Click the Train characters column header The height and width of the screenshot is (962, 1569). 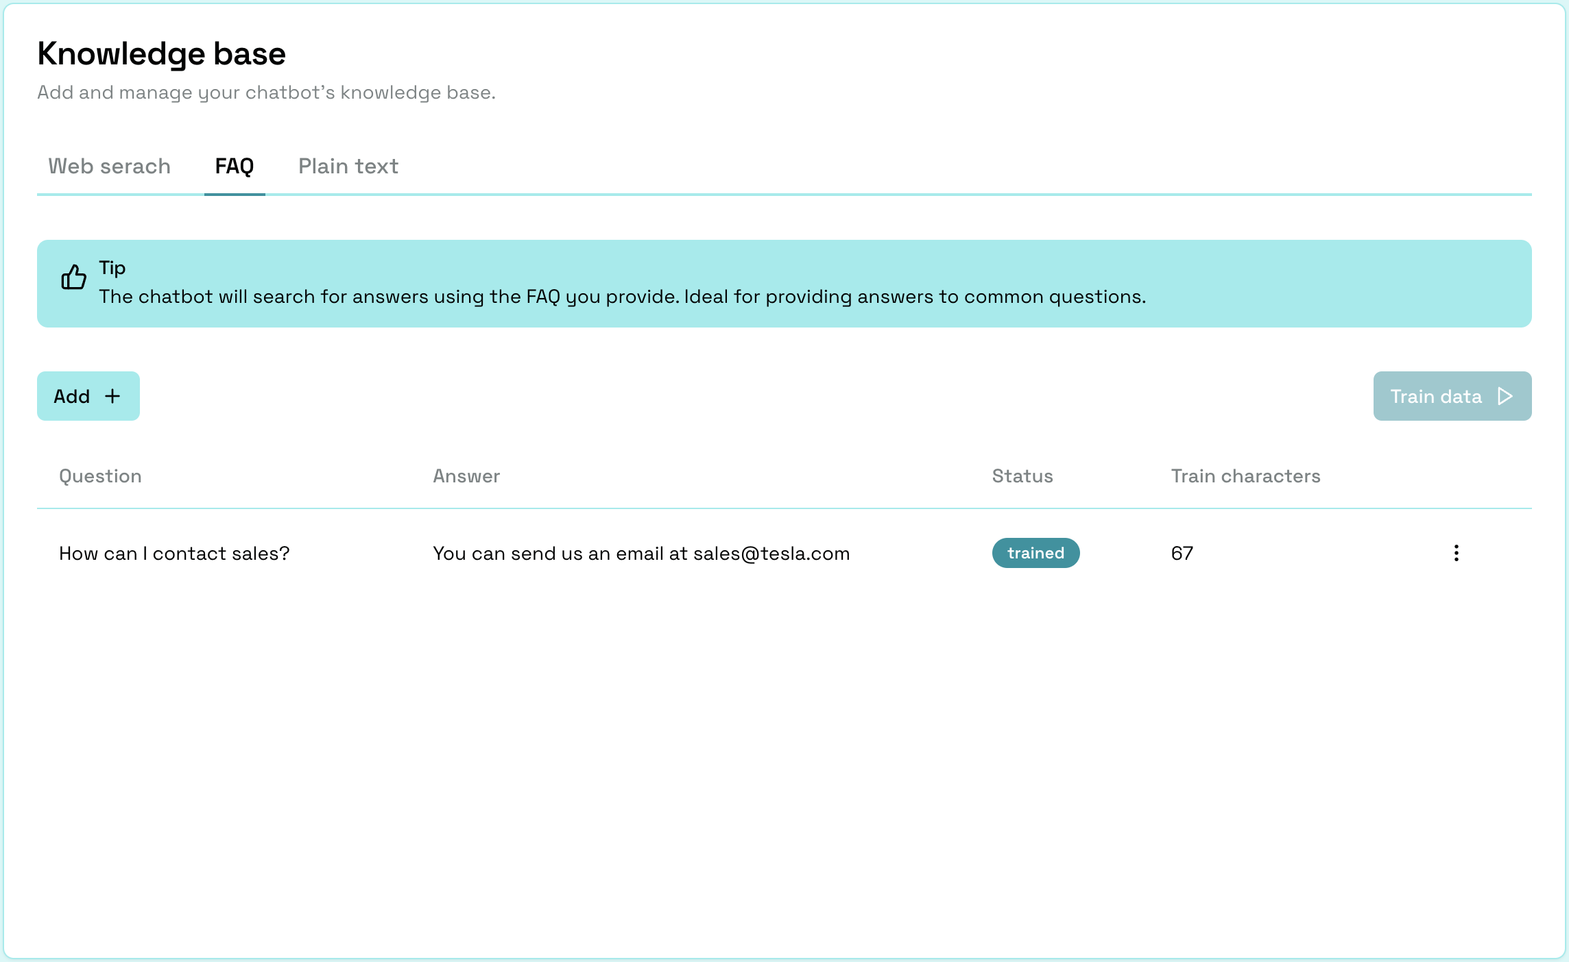1245,476
